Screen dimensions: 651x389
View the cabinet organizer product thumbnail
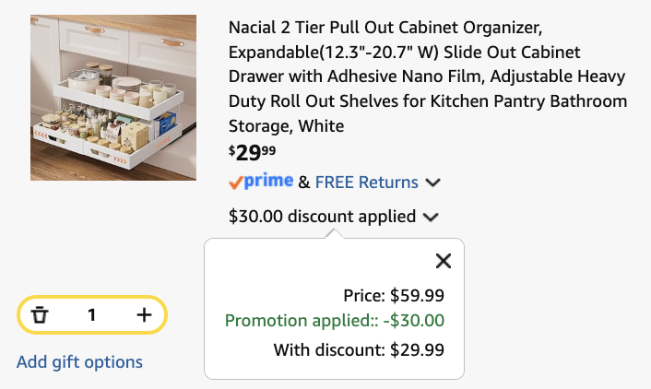[113, 98]
